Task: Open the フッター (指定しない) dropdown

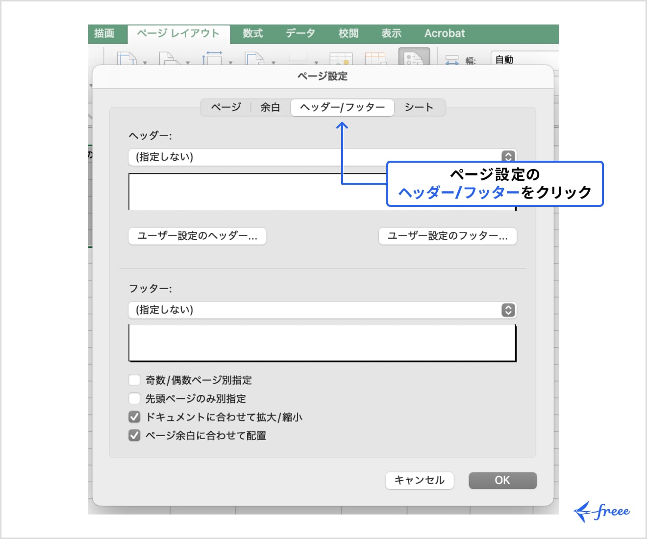Action: (x=508, y=310)
